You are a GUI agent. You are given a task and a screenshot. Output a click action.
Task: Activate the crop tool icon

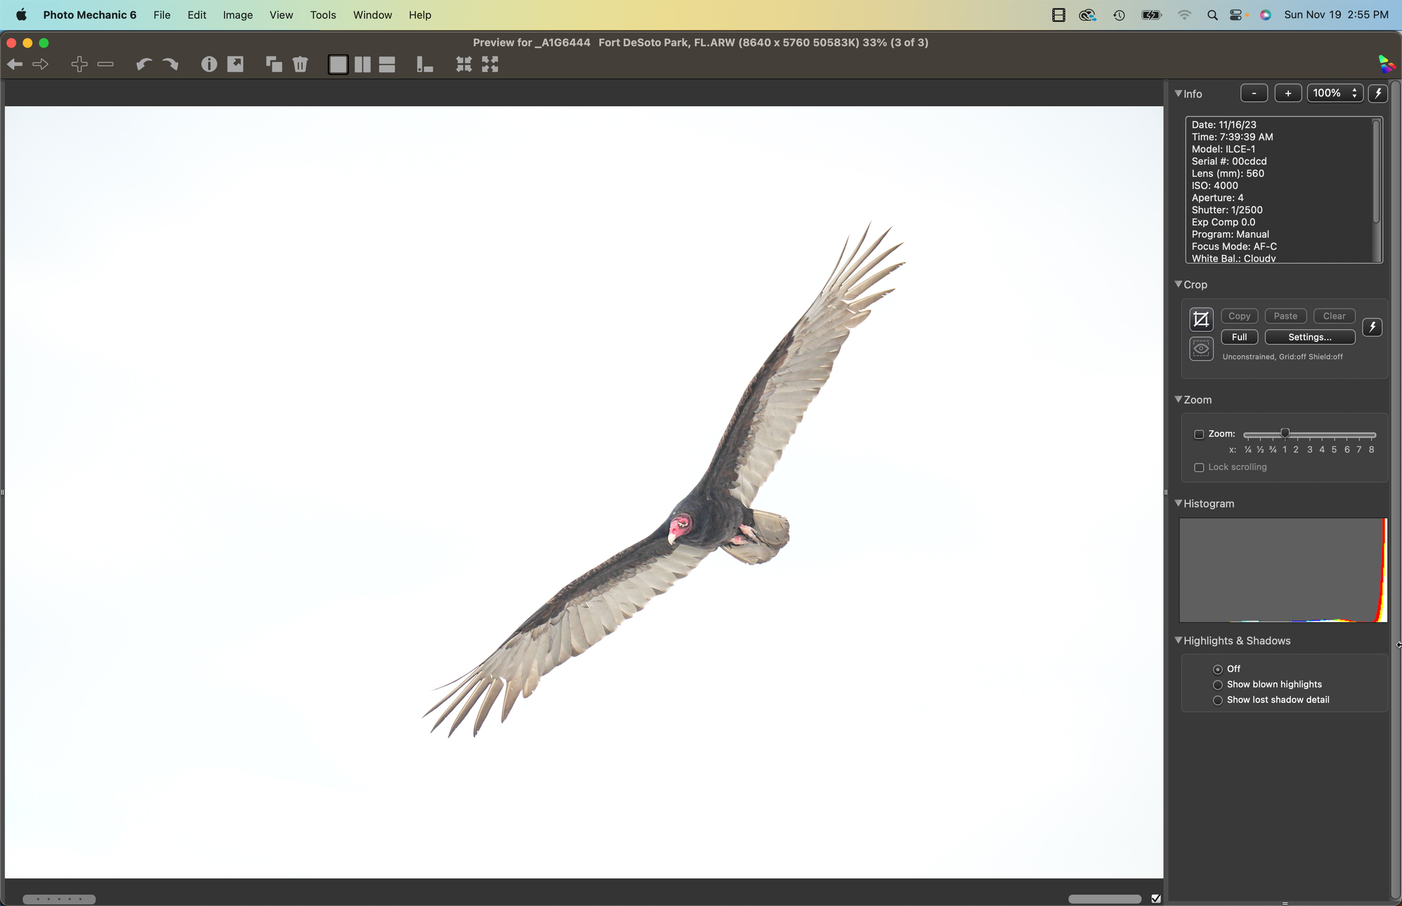[x=1201, y=320]
